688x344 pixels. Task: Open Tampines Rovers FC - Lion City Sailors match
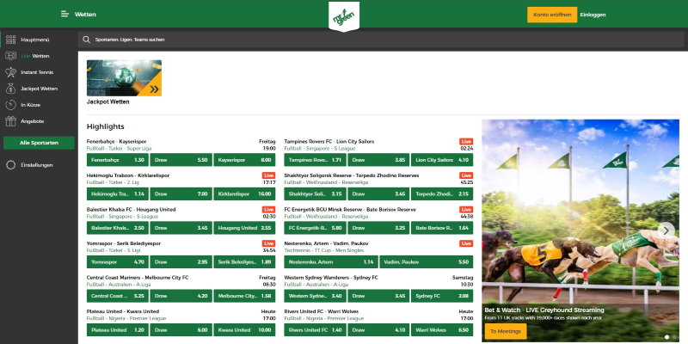coord(329,142)
